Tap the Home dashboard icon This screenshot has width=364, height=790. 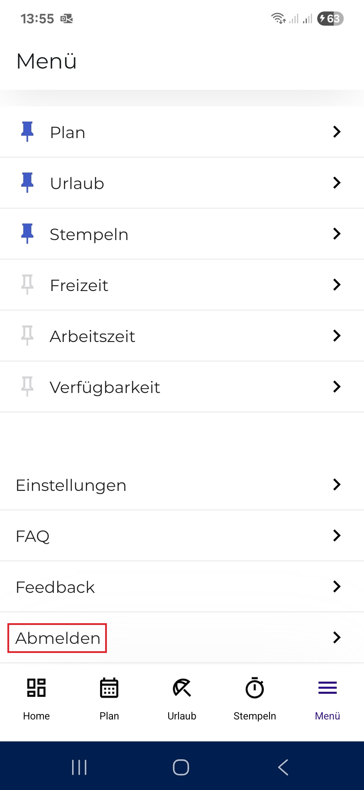tap(36, 688)
